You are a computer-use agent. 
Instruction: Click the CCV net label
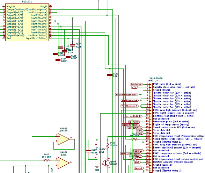pyautogui.click(x=135, y=87)
